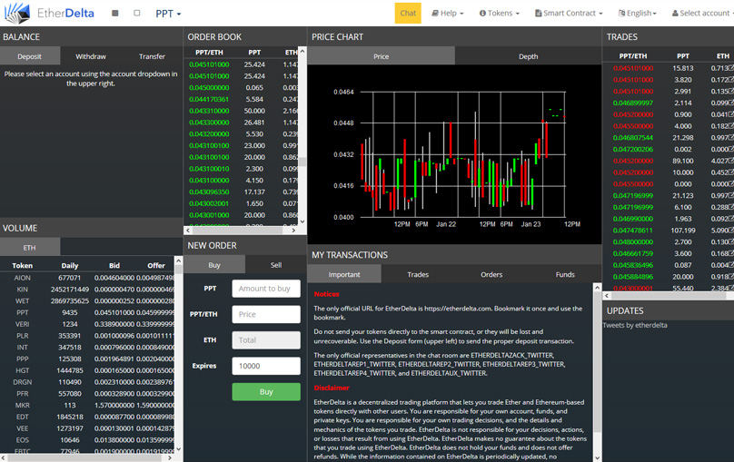Show the Depth chart tab
Viewport: 734px width, 462px height.
[x=528, y=56]
